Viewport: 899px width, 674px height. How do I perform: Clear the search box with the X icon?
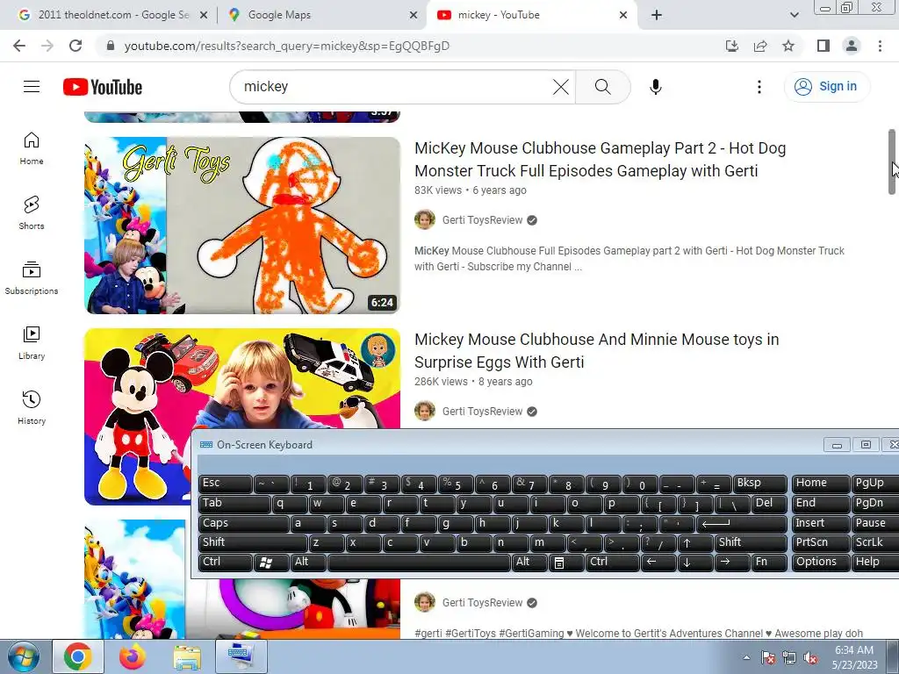tap(561, 87)
